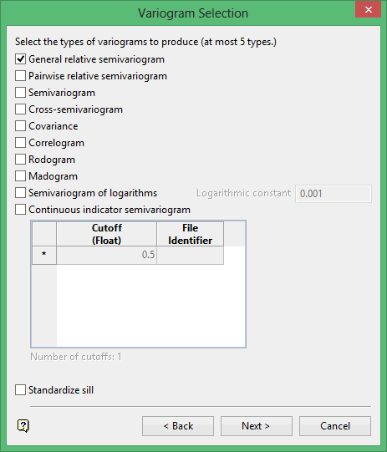Viewport: 387px width, 452px height.
Task: Enable Semivariogram of logarithms
Action: tap(20, 193)
